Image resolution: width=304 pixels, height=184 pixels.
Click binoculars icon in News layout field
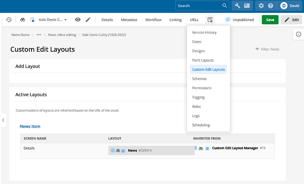118,151
